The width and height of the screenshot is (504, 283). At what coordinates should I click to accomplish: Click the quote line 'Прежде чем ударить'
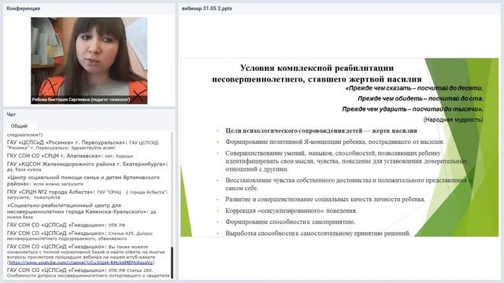pyautogui.click(x=413, y=109)
